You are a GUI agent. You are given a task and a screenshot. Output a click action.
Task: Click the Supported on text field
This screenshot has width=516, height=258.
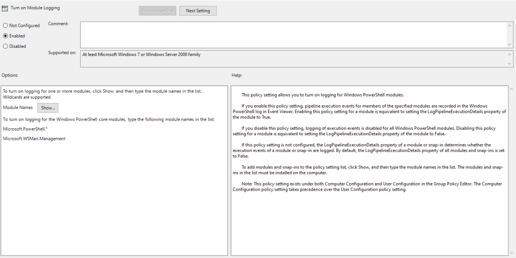coord(292,58)
